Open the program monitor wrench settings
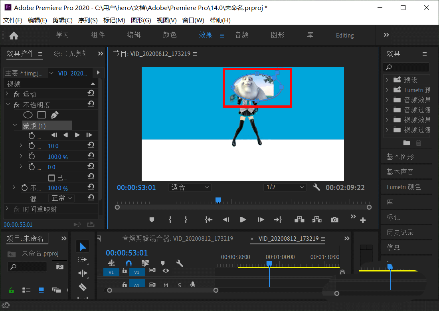 pyautogui.click(x=316, y=187)
